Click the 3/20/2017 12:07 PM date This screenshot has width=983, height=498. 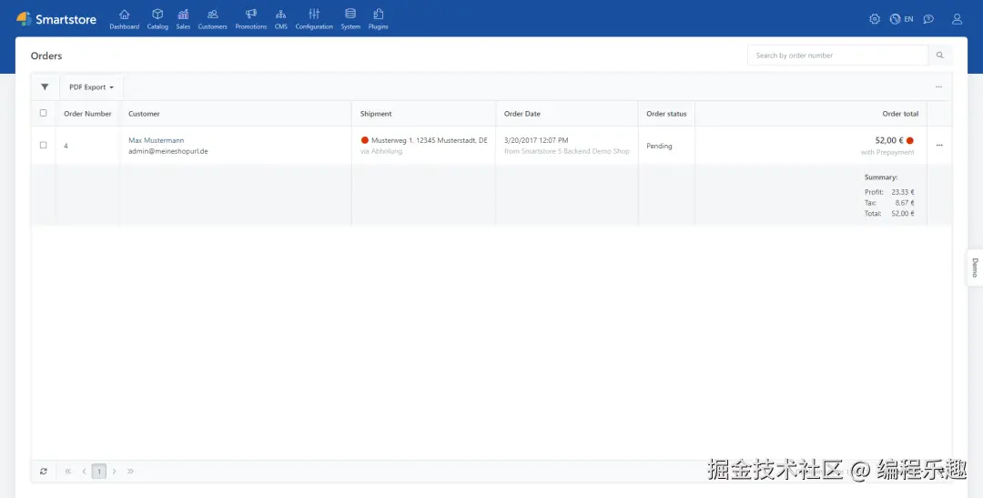coord(536,140)
